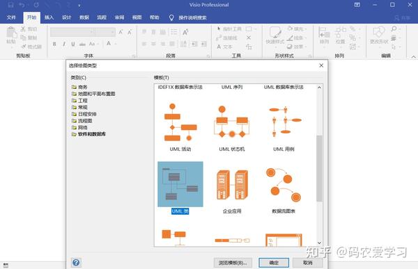Toggle Strikethrough formatting
The width and height of the screenshot is (418, 269).
(82, 44)
